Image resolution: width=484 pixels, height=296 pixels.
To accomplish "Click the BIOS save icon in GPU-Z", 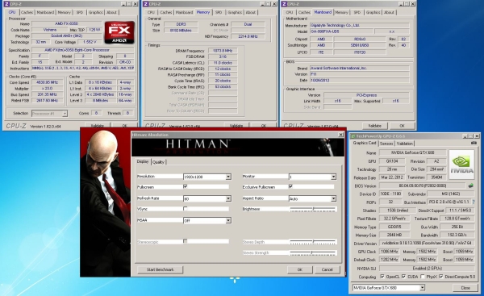I will click(x=471, y=186).
